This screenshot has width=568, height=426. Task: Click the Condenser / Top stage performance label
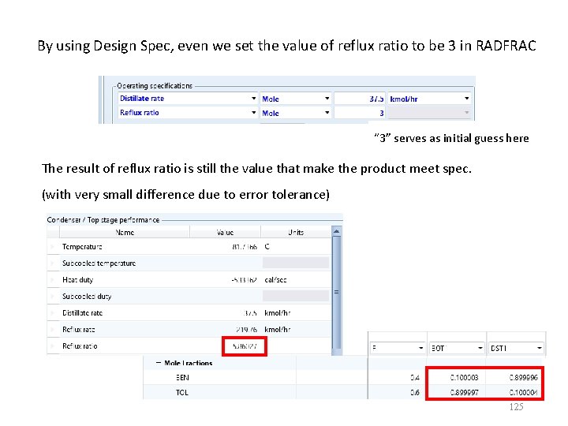pyautogui.click(x=103, y=220)
